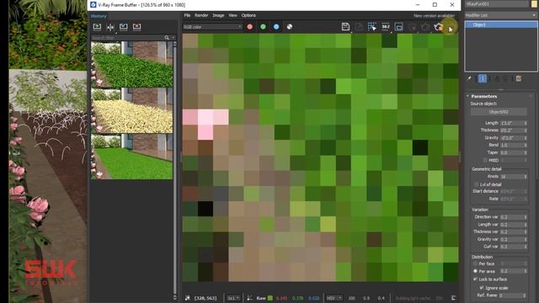Switch to alpha channel view
The width and height of the screenshot is (539, 303).
(290, 27)
